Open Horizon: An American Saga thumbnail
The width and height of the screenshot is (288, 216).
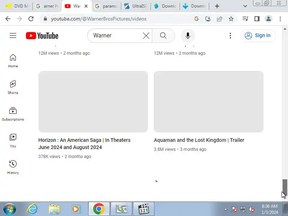pos(93,102)
